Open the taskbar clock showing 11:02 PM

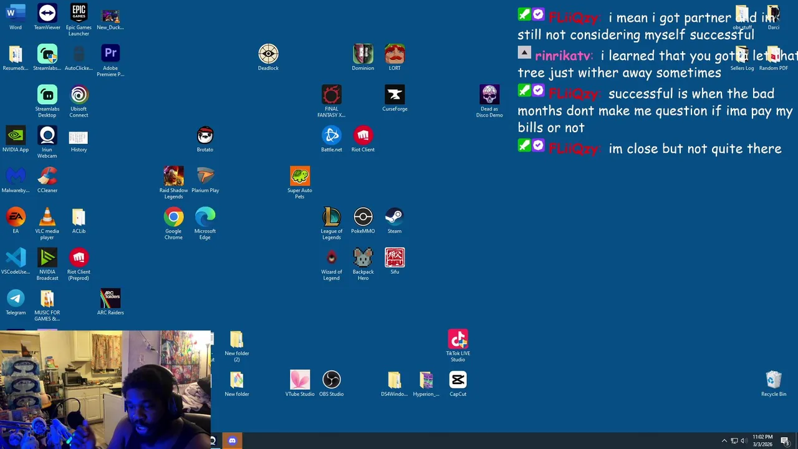click(x=762, y=441)
